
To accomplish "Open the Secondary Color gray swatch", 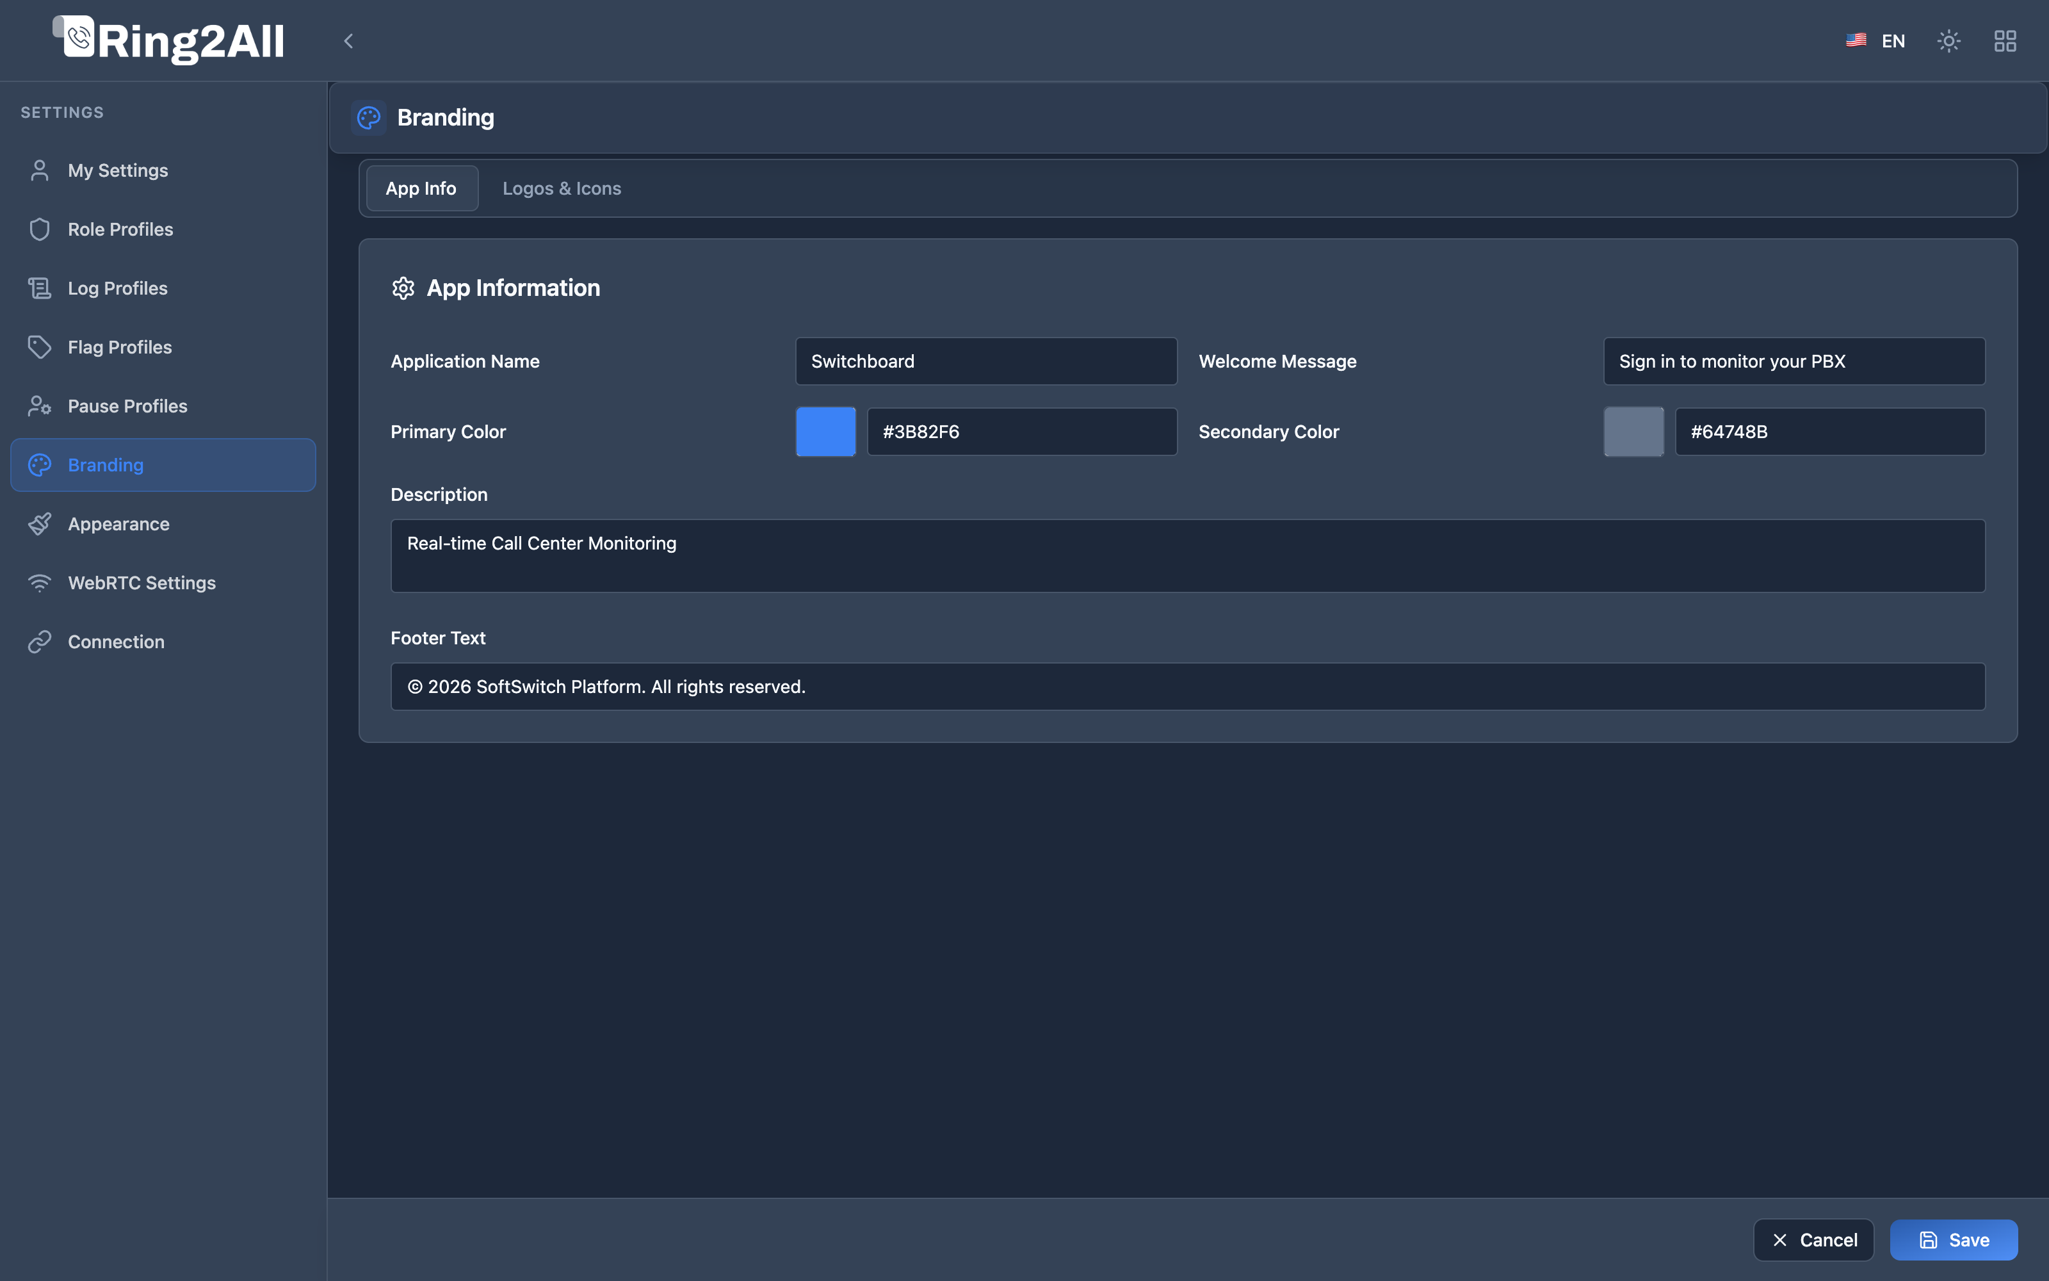I will (x=1633, y=432).
